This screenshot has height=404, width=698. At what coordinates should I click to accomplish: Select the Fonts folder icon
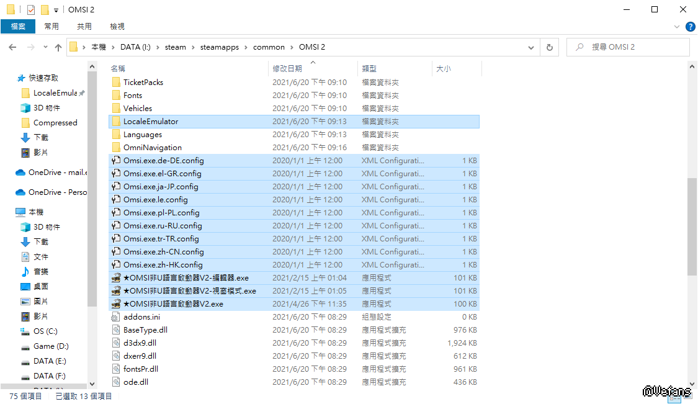(116, 96)
